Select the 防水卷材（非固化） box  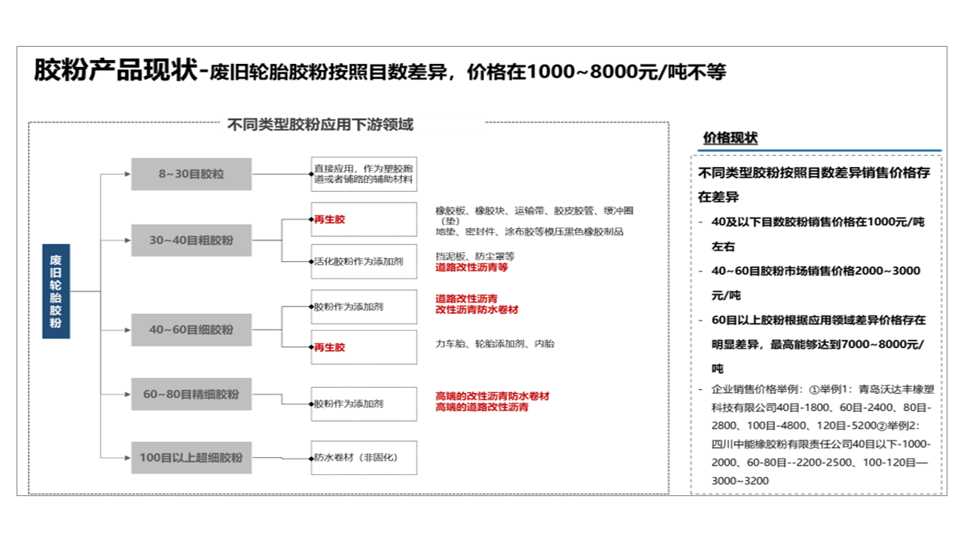[364, 457]
